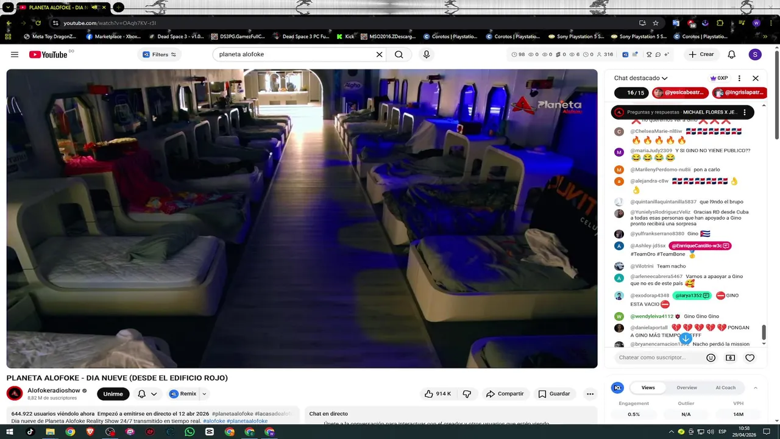Collapse the vidIQ stats panel chevron
Viewport: 780px width, 439px height.
[756, 388]
